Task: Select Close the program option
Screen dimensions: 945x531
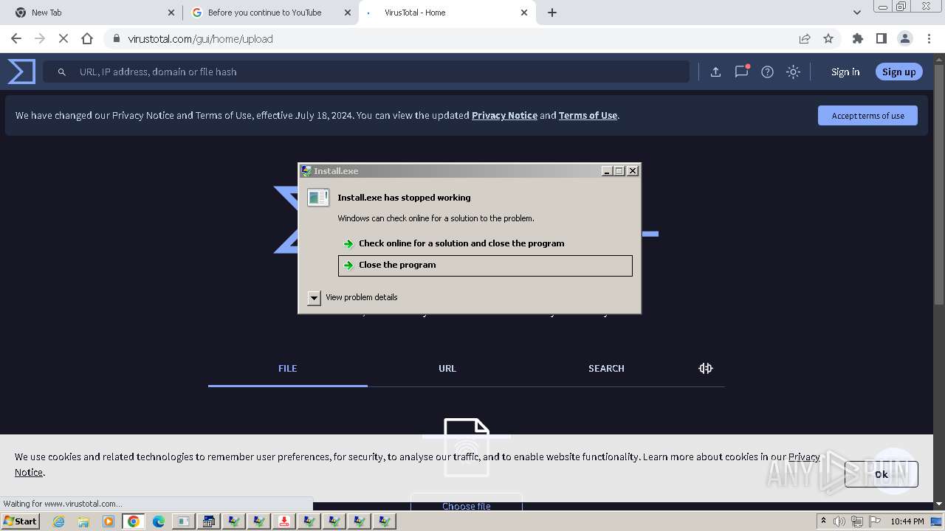Action: (x=485, y=265)
